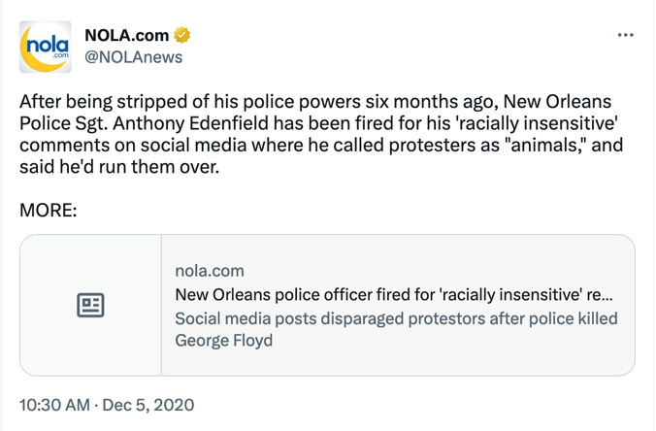The width and height of the screenshot is (656, 431).
Task: Click 'George Floyd' text in link card
Action: (224, 340)
